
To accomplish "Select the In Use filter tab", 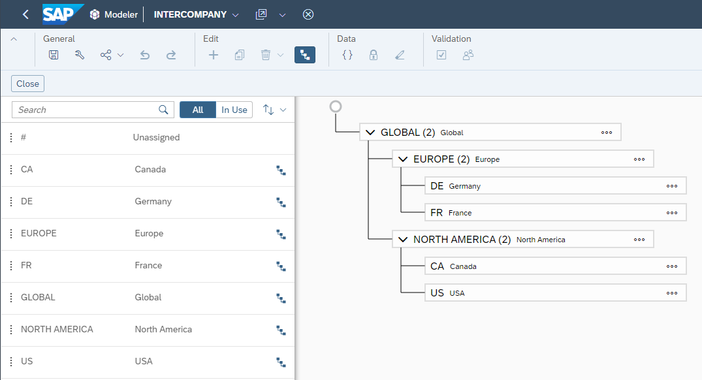I will pyautogui.click(x=234, y=110).
